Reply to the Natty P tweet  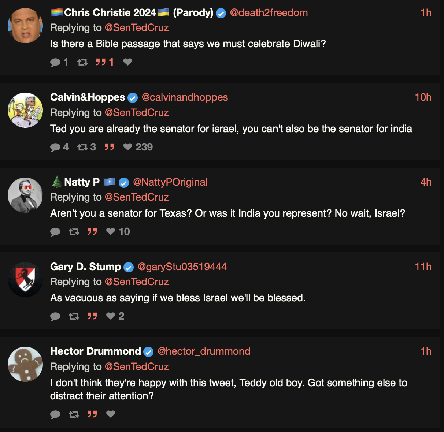[55, 232]
